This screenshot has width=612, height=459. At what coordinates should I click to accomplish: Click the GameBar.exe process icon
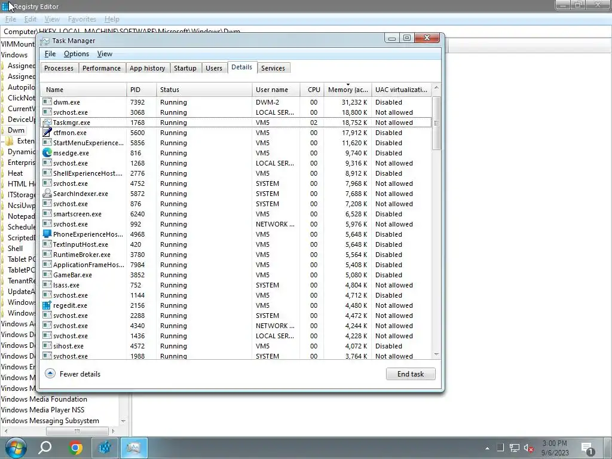point(47,274)
